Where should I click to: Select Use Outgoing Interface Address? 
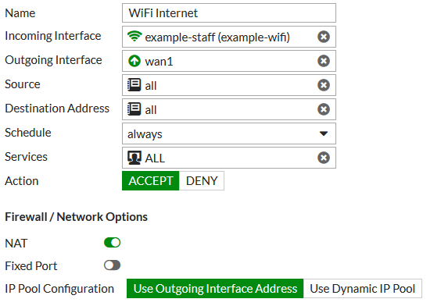(215, 289)
